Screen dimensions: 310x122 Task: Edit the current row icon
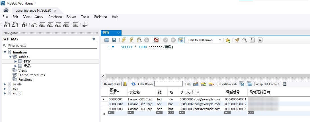click(196, 84)
